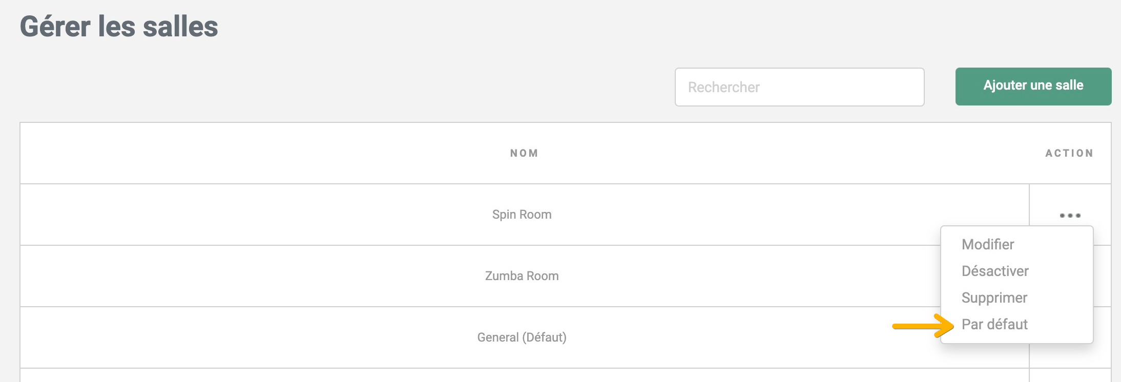Open the Spin Room three-dots action menu
Image resolution: width=1121 pixels, height=382 pixels.
[x=1070, y=216]
